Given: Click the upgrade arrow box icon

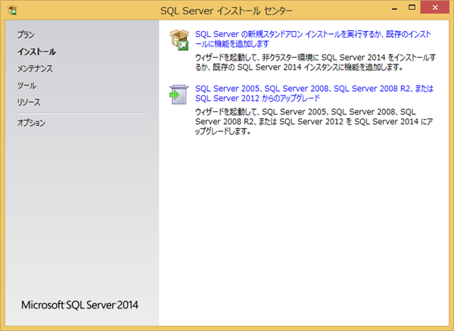Looking at the screenshot, I should (x=179, y=95).
